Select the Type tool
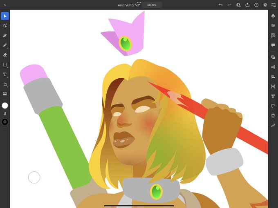 (x=5, y=75)
